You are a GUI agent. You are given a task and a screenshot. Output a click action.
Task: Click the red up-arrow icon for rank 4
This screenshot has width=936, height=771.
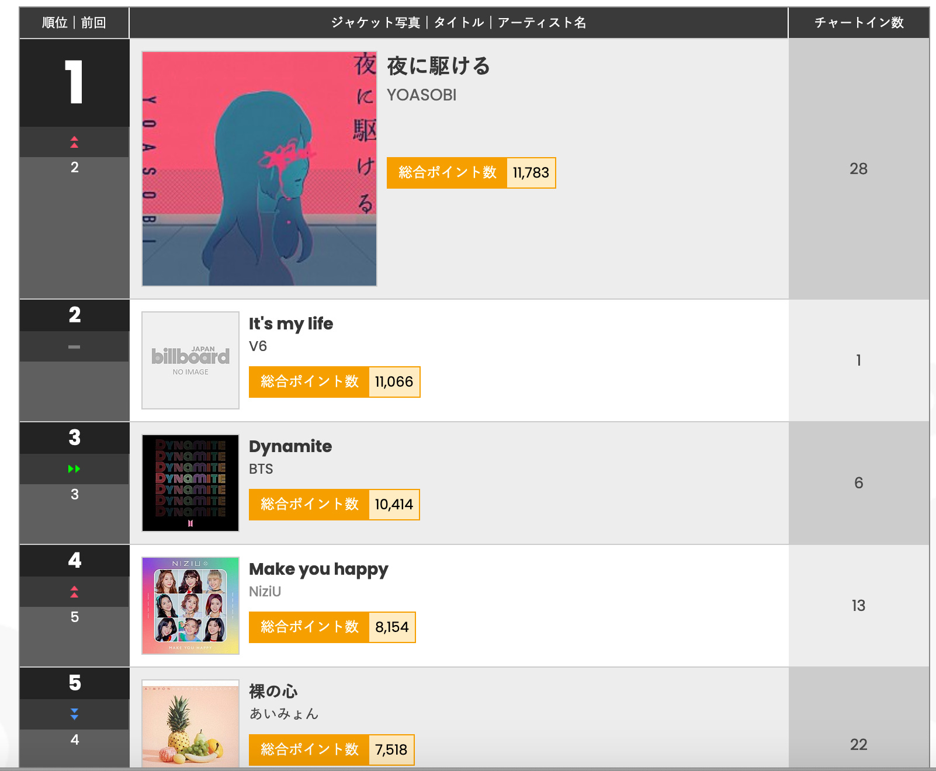pos(74,592)
